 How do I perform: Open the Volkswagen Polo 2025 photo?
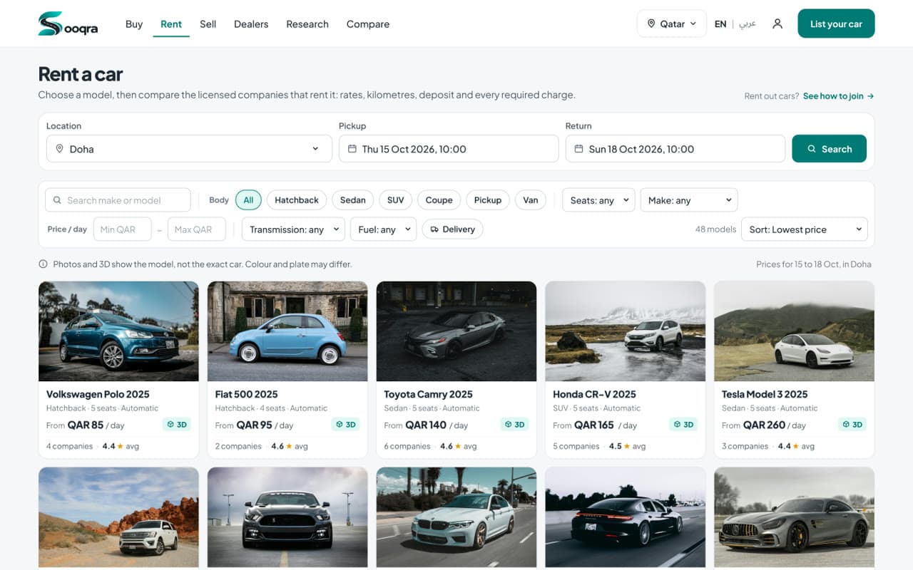pos(118,331)
